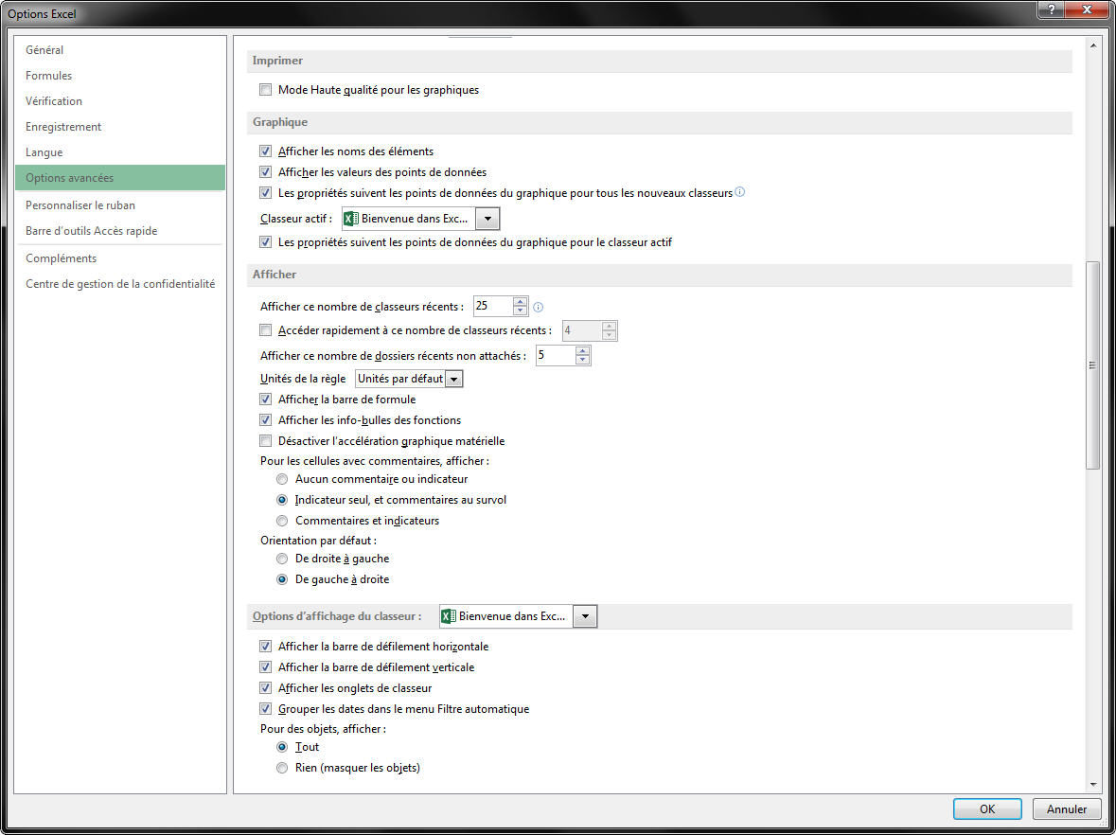Select Options avancées category
This screenshot has width=1116, height=835.
point(119,178)
